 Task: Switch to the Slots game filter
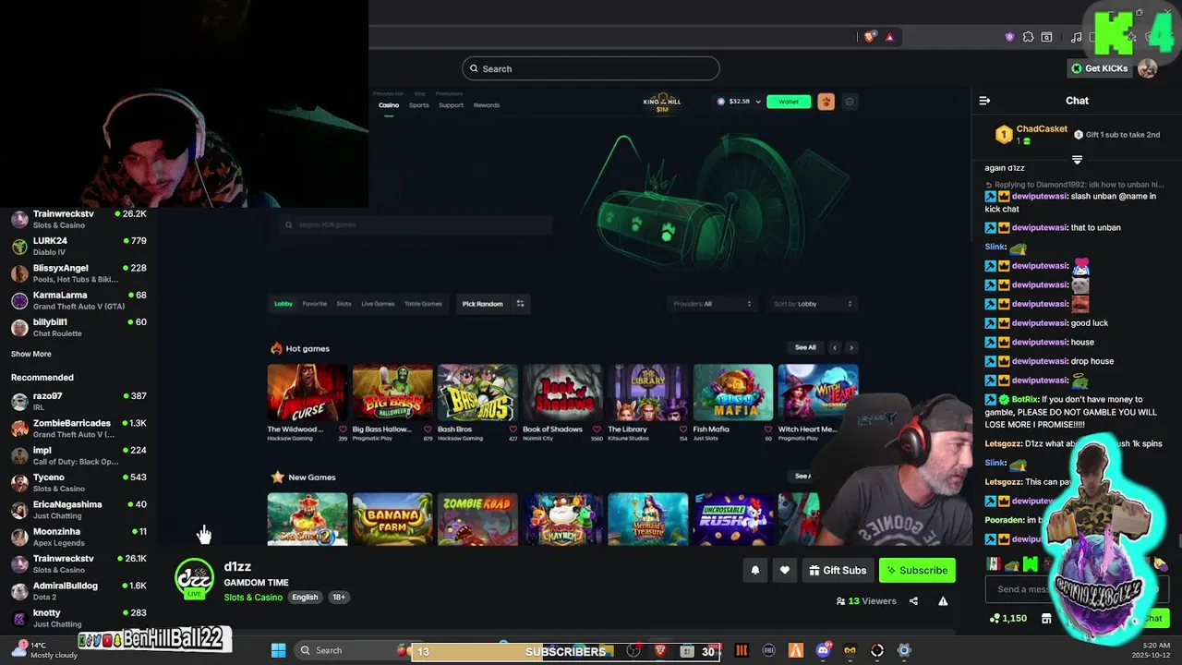tap(344, 304)
